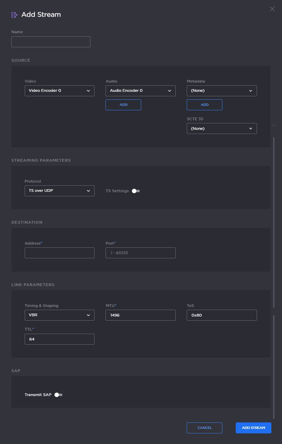Screen dimensions: 282x444
Task: Click ADD under the Audio section
Action: point(123,104)
